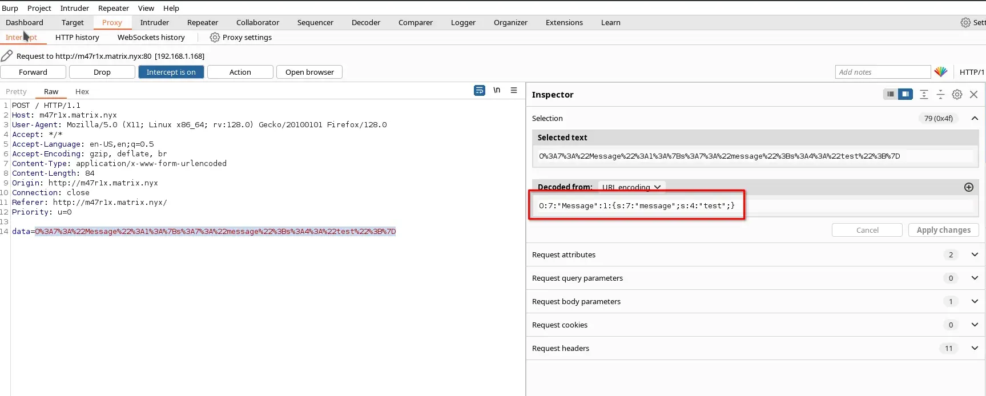Expand the Request attributes section

point(975,254)
